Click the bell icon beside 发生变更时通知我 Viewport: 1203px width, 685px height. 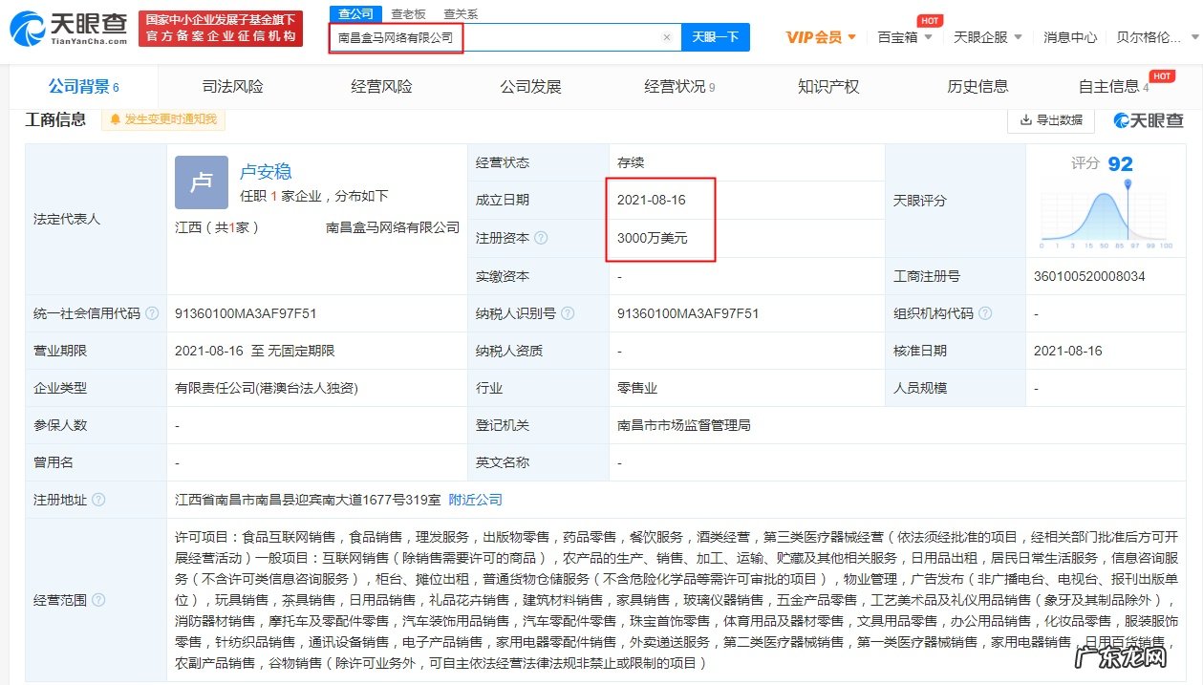[115, 119]
